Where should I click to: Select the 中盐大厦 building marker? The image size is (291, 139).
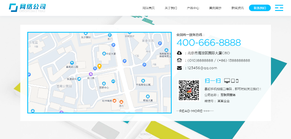[x=104, y=53]
